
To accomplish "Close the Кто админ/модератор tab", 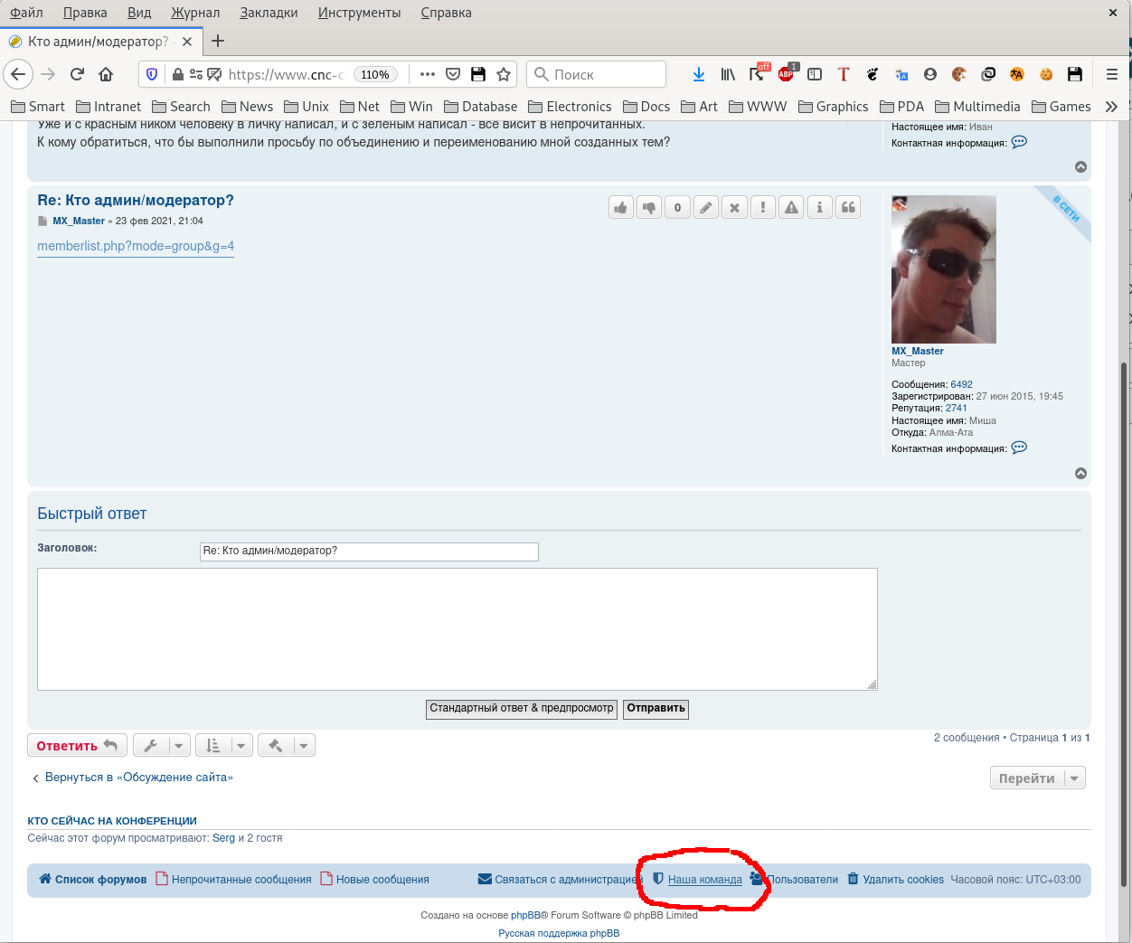I will pyautogui.click(x=187, y=42).
